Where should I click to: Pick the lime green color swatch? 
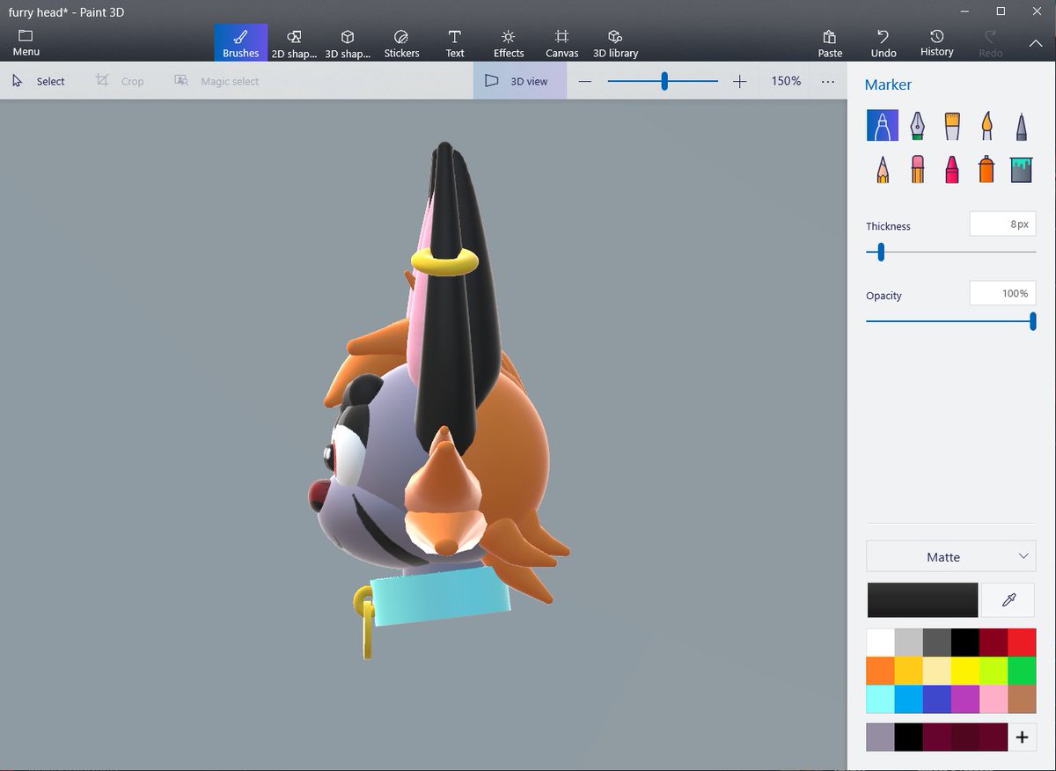pyautogui.click(x=993, y=671)
